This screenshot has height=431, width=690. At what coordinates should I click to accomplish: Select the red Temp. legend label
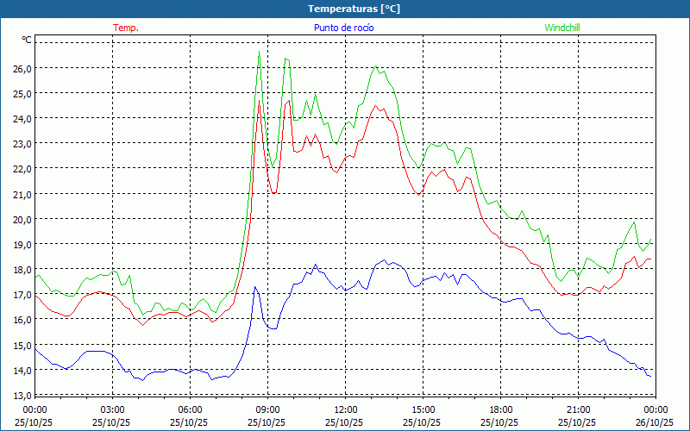126,28
